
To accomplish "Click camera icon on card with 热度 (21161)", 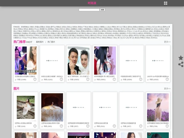I will pos(61,79).
